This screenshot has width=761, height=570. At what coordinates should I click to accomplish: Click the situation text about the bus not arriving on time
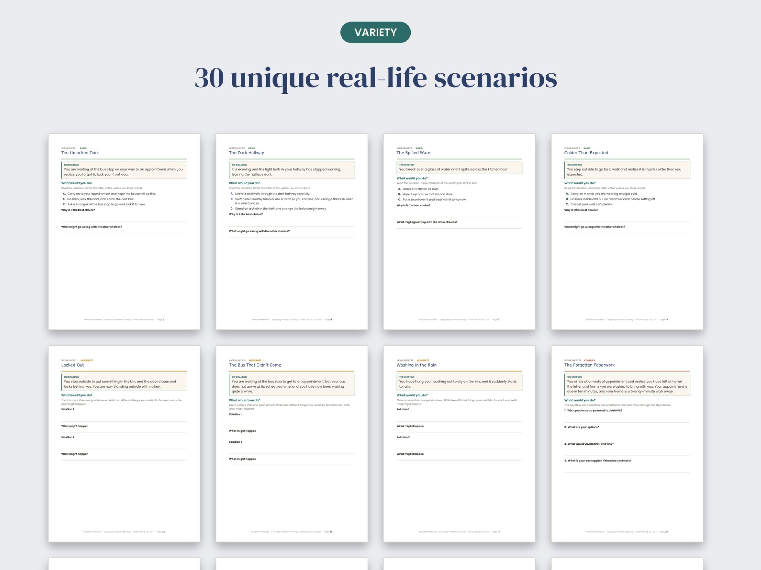(288, 386)
